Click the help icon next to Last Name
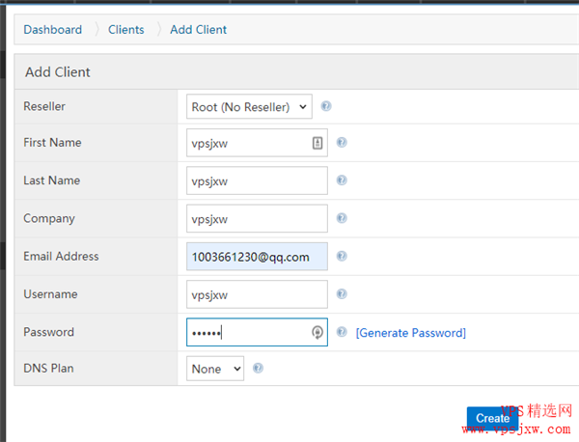The height and width of the screenshot is (442, 579). click(x=342, y=180)
